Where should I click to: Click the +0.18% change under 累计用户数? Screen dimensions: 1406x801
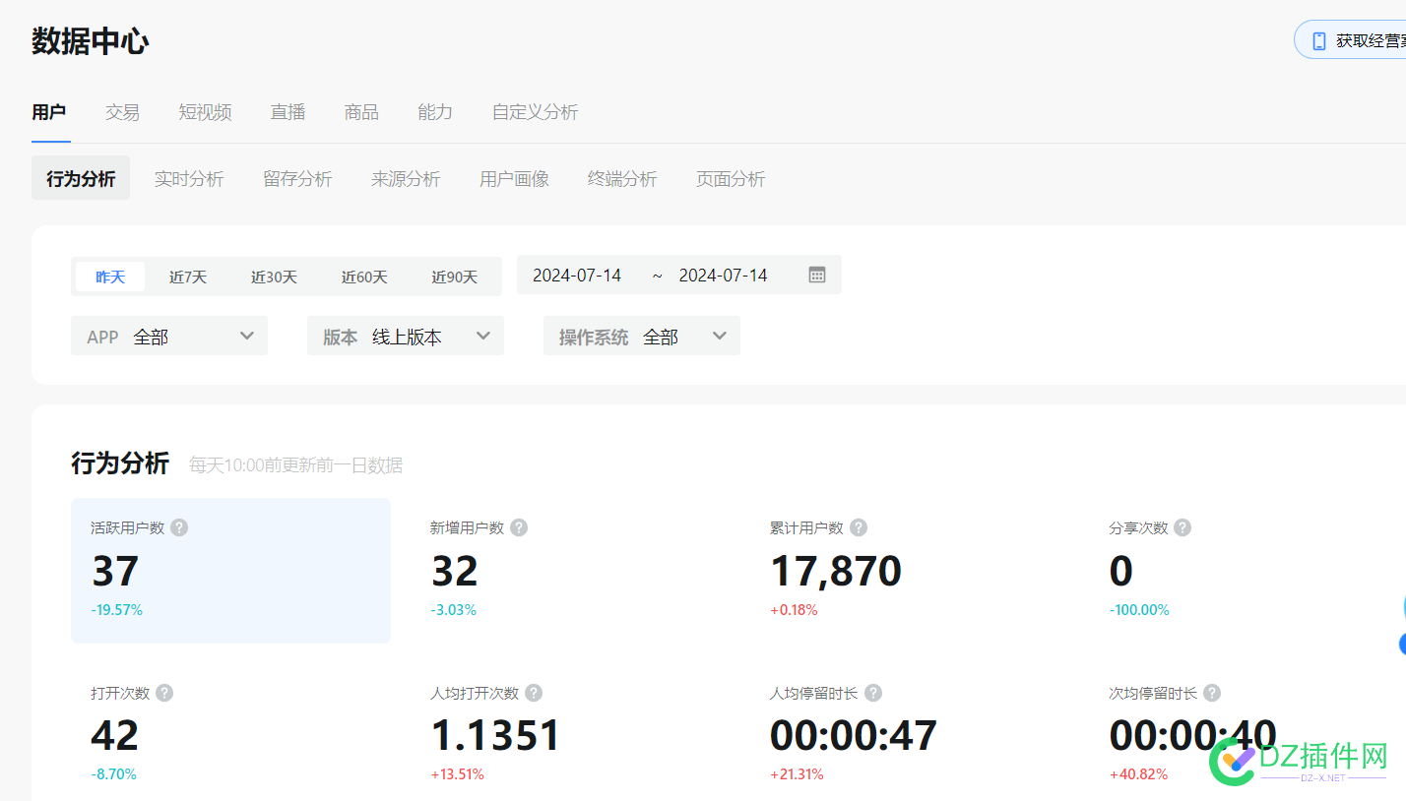794,610
